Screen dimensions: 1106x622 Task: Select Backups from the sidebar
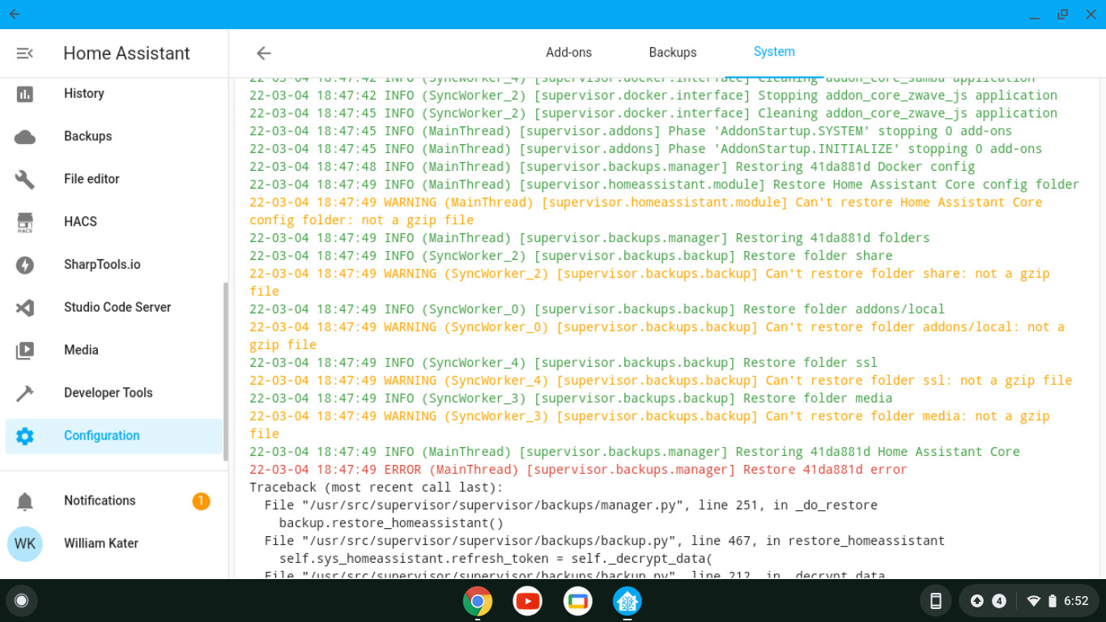pyautogui.click(x=87, y=136)
